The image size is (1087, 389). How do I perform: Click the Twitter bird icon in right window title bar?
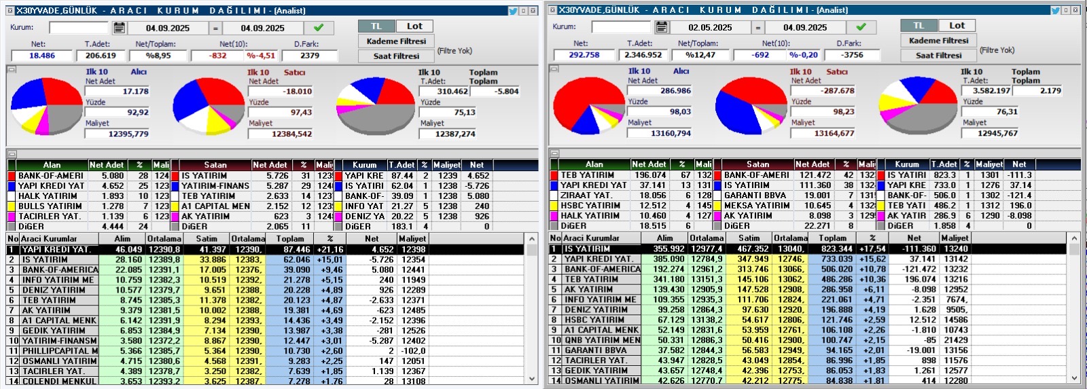coord(1055,10)
